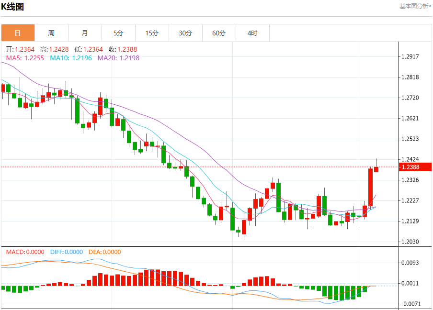Click the 1.2621 price axis label
Image resolution: width=433 pixels, height=310 pixels.
click(410, 118)
